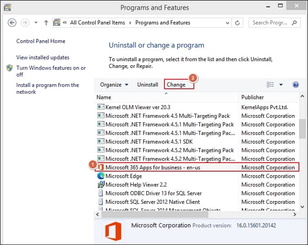
Task: Click the horizontal scrollbar right arrow
Action: point(295,215)
